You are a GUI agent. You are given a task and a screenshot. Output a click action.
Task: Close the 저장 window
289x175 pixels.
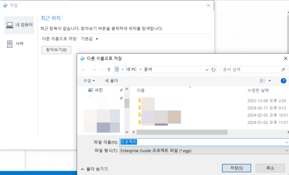(209, 6)
